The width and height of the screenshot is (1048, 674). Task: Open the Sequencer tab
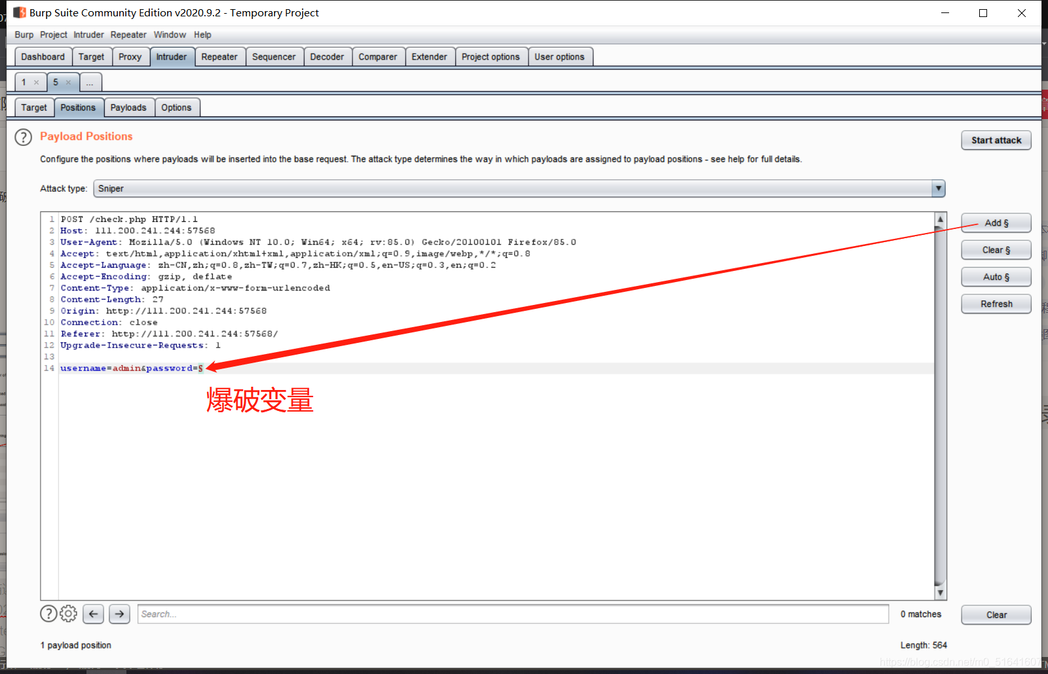[x=274, y=57]
